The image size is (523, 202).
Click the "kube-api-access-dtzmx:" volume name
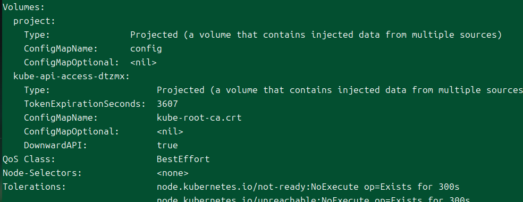tap(71, 77)
